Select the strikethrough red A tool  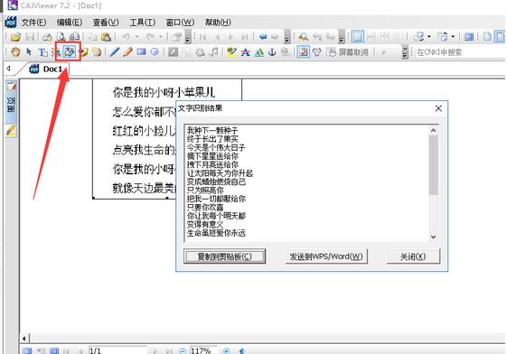(x=246, y=52)
